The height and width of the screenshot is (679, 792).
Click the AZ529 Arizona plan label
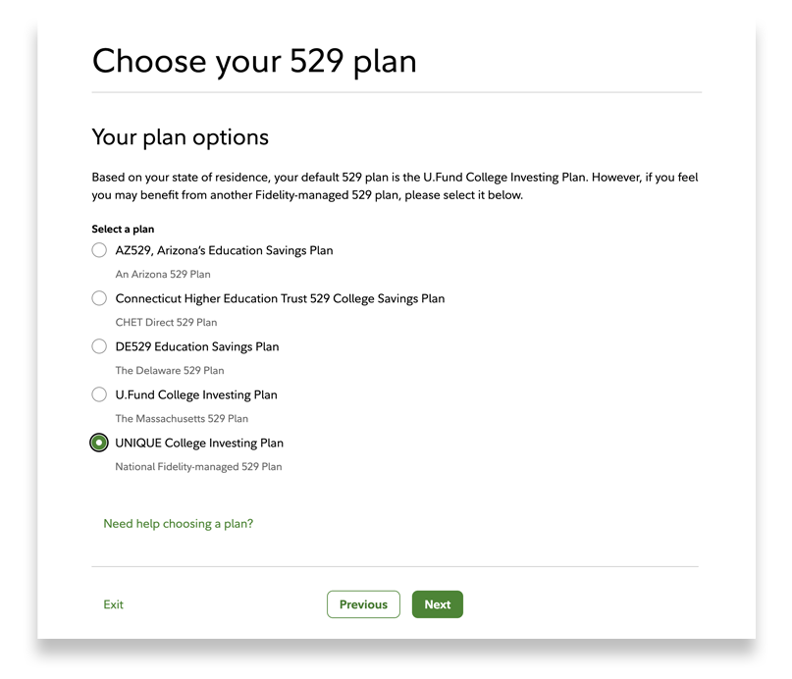(224, 250)
